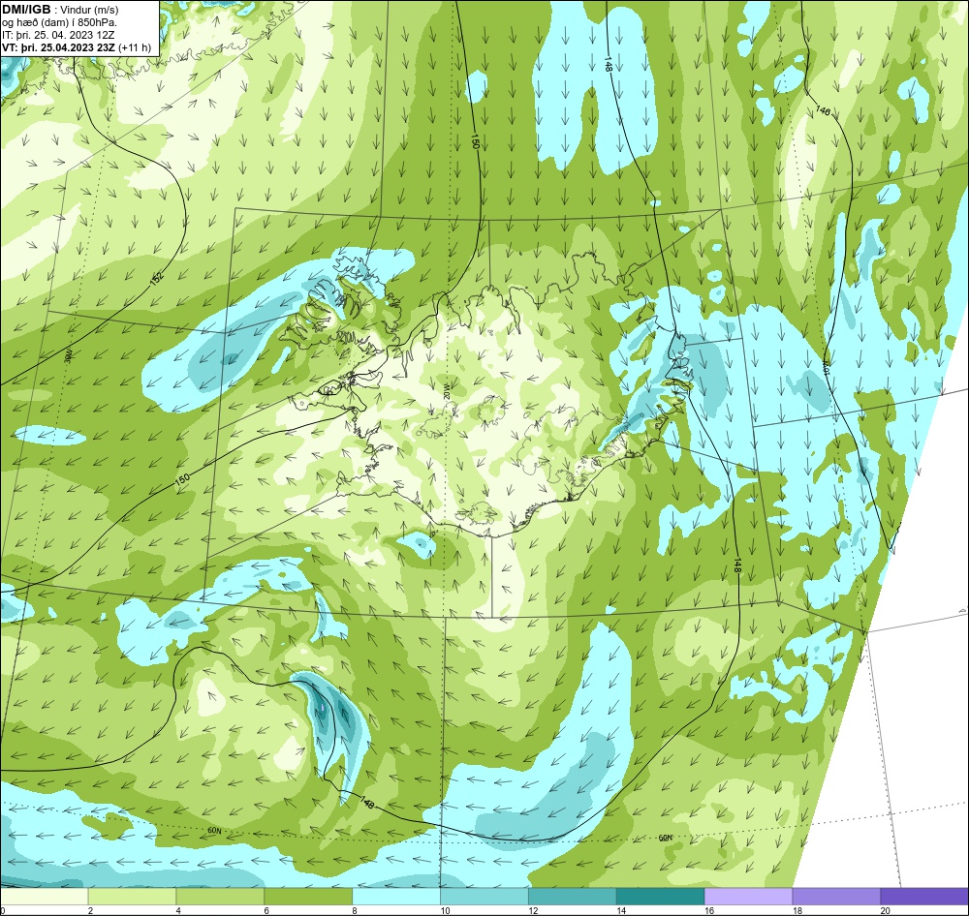
Task: Click the '148' contour label southeast of Iceland
Action: point(736,567)
